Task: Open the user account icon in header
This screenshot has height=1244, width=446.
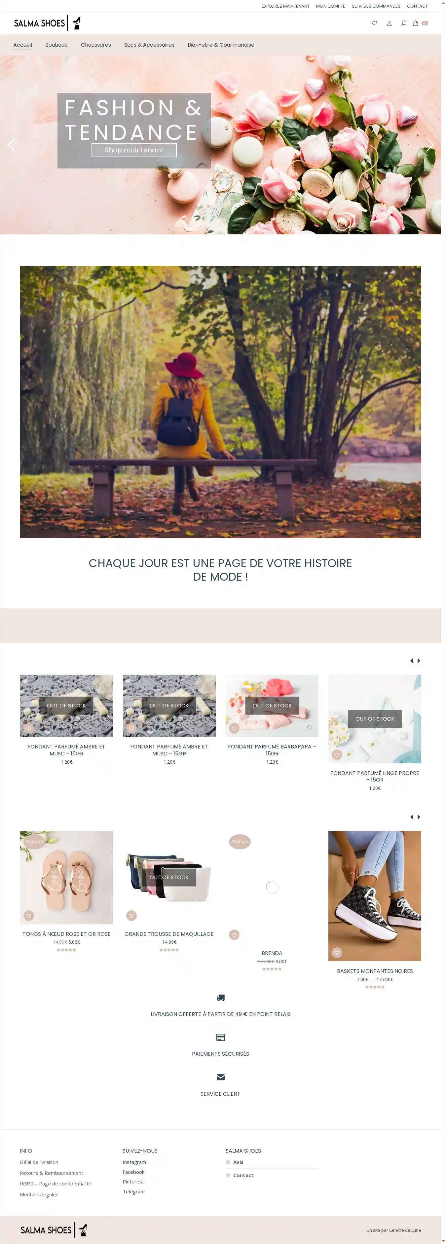Action: 389,23
